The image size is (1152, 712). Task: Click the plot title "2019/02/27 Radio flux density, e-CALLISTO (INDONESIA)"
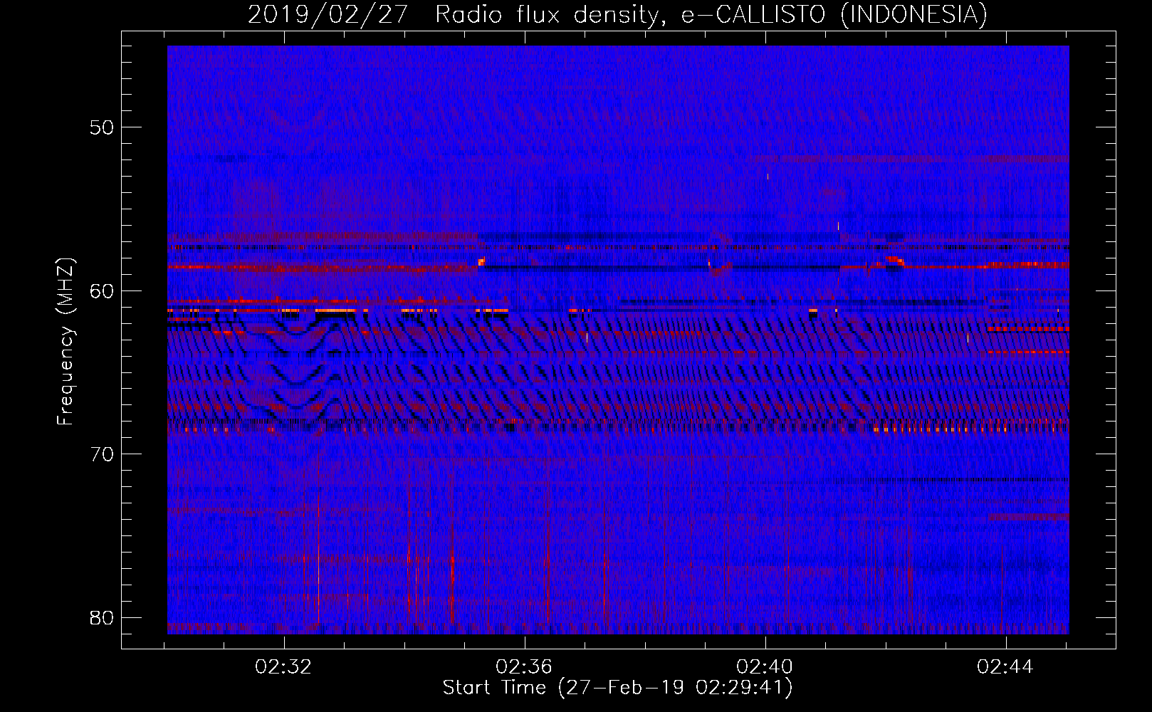pyautogui.click(x=617, y=15)
